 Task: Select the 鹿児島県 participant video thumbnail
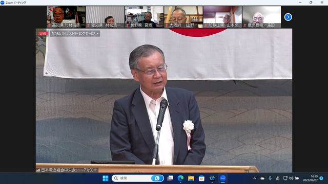tap(262, 17)
